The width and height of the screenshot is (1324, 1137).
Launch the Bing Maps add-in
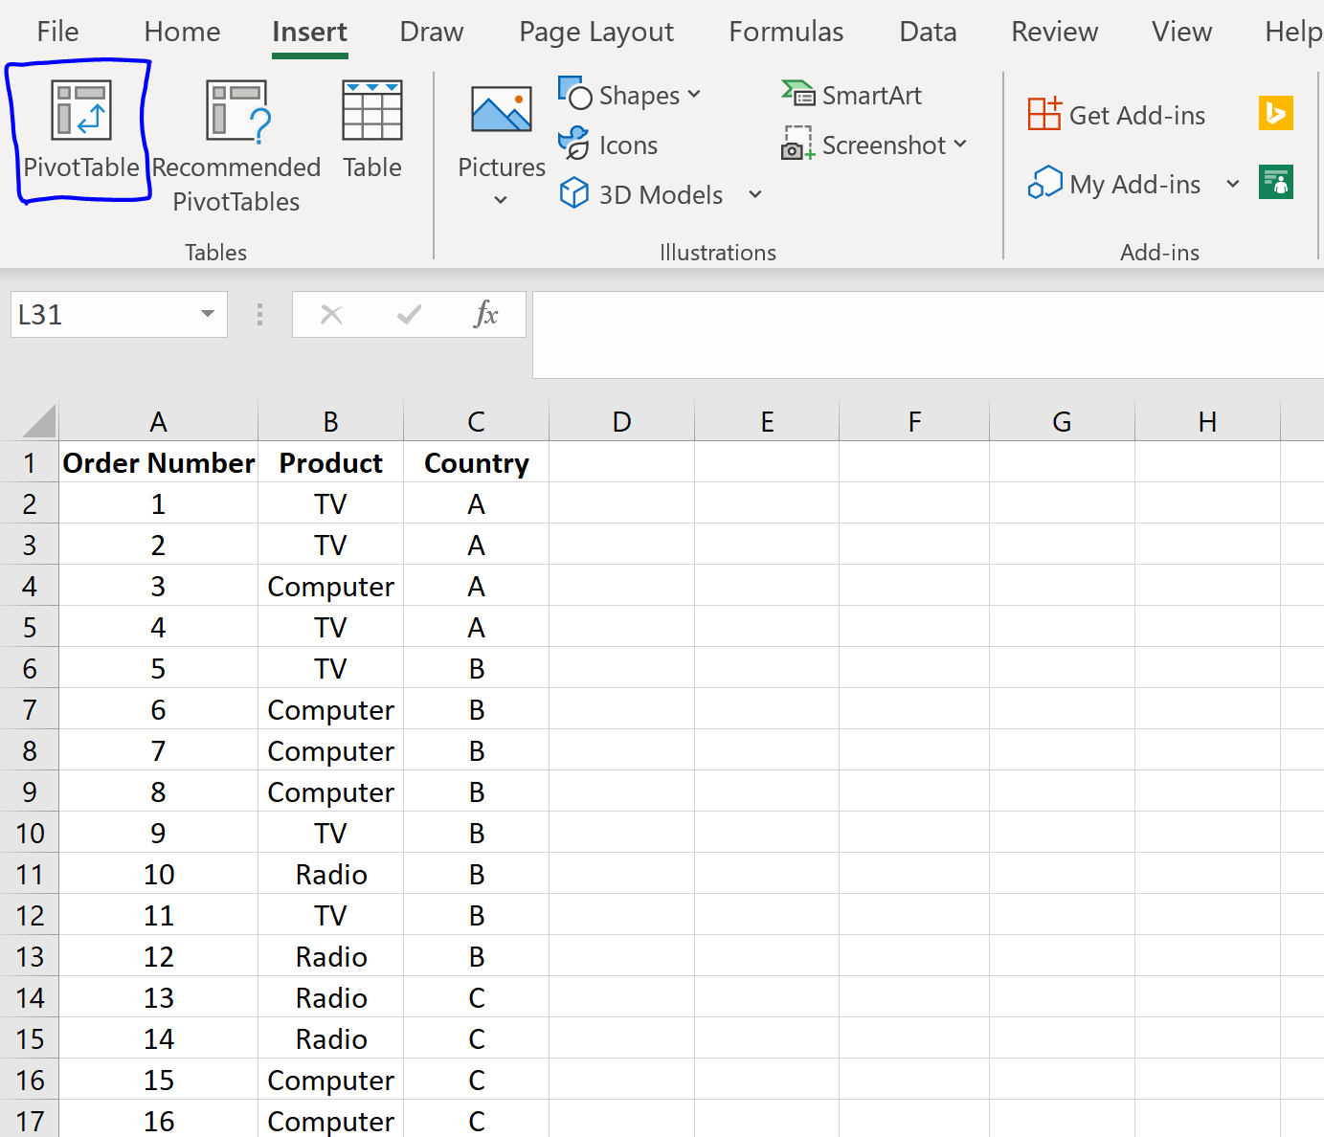[x=1276, y=113]
